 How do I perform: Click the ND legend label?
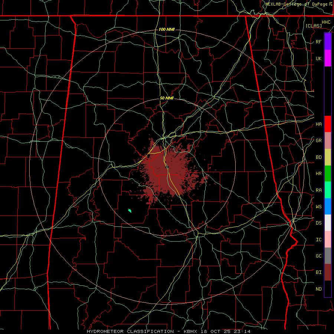click(318, 289)
